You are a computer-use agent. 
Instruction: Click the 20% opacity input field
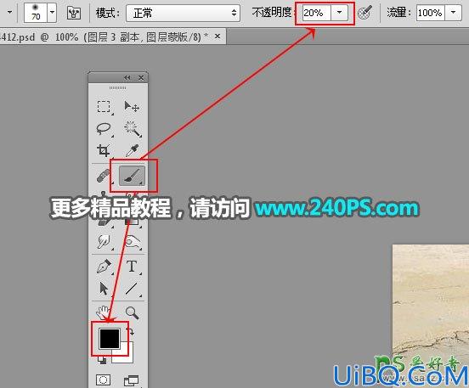click(316, 13)
